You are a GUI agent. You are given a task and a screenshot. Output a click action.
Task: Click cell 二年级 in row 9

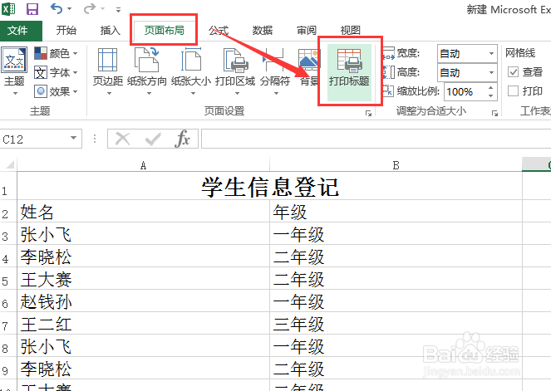point(396,369)
